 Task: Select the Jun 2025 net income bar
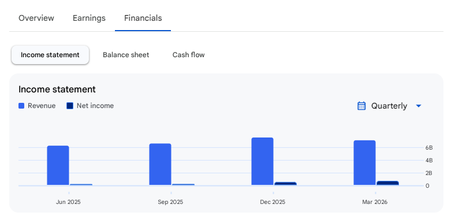81,184
